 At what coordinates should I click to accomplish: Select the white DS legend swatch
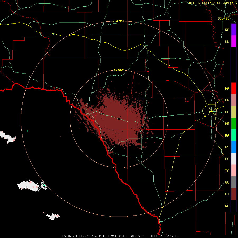(234, 159)
